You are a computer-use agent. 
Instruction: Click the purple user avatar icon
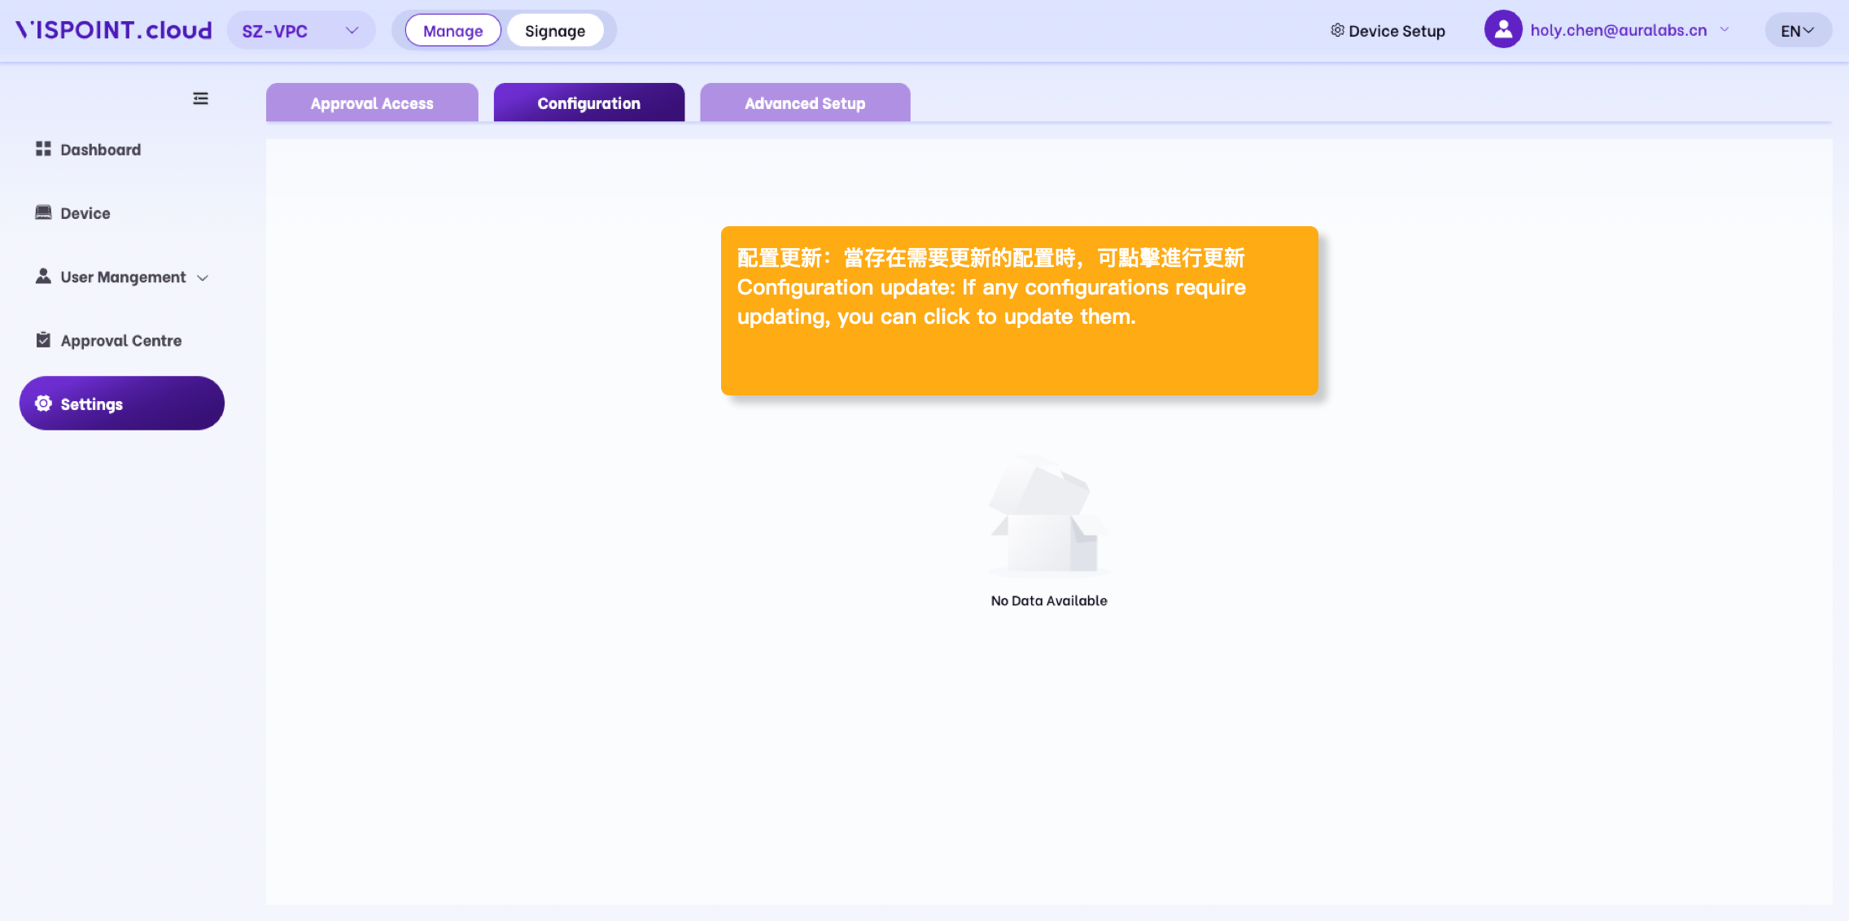pyautogui.click(x=1503, y=30)
